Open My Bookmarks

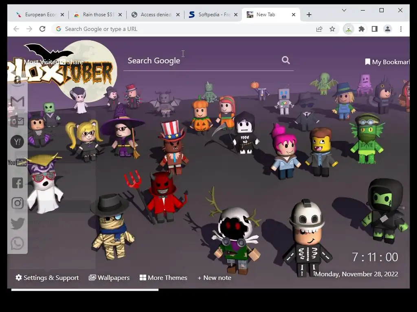coord(387,62)
